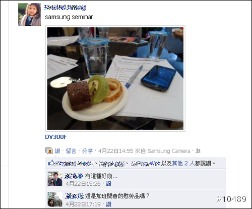The image size is (252, 209).
Task: Open first blurred liker name
Action: point(74,164)
